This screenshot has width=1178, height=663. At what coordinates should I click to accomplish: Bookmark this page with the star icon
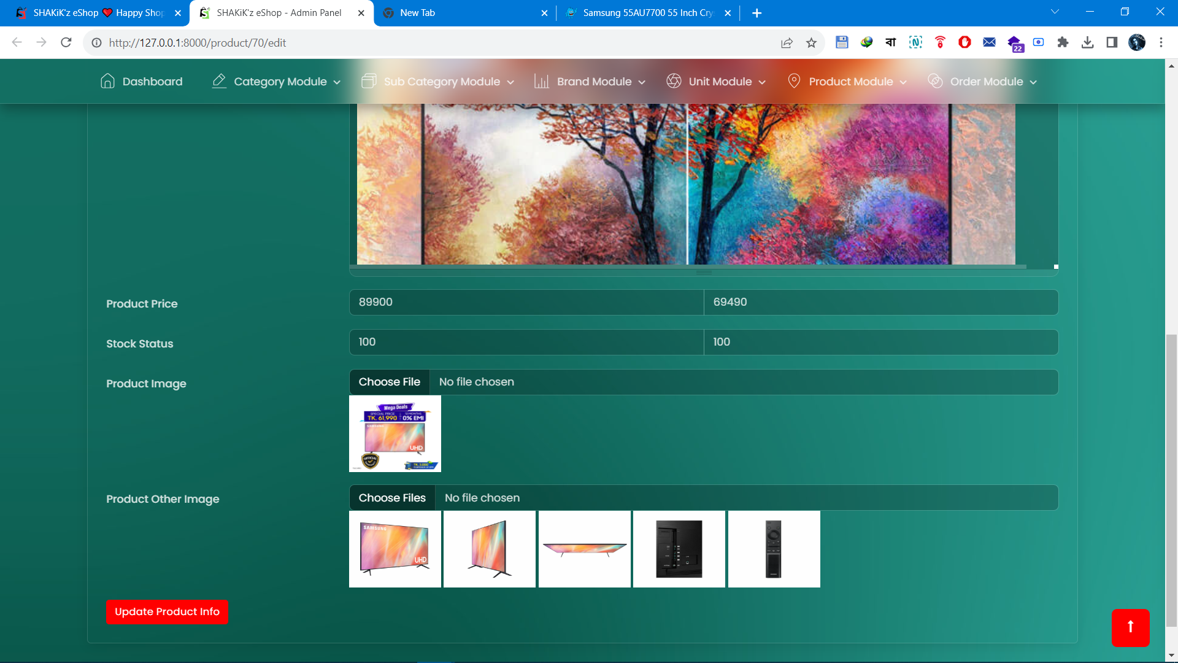pyautogui.click(x=811, y=42)
